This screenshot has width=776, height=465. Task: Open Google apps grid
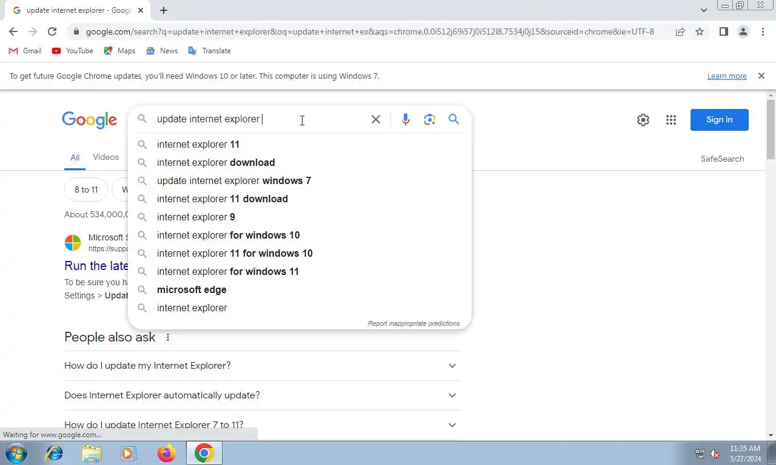pos(671,120)
